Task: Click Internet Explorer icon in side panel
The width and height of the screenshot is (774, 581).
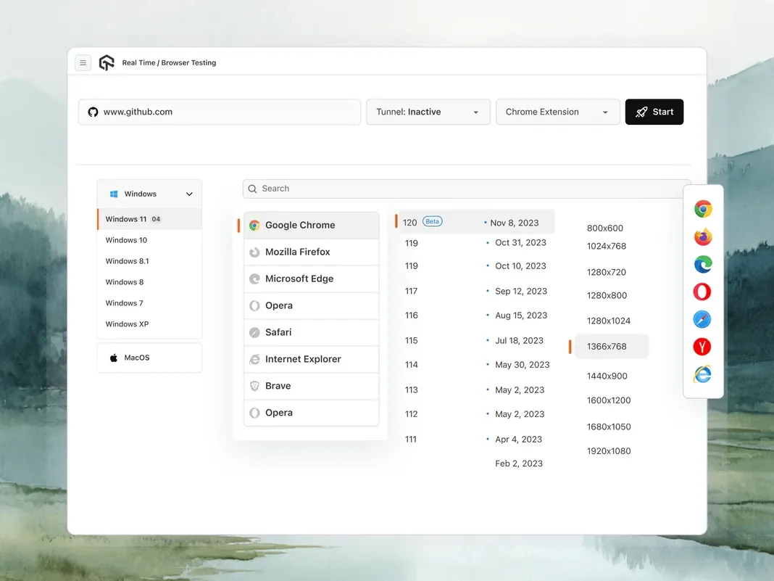Action: (x=702, y=374)
